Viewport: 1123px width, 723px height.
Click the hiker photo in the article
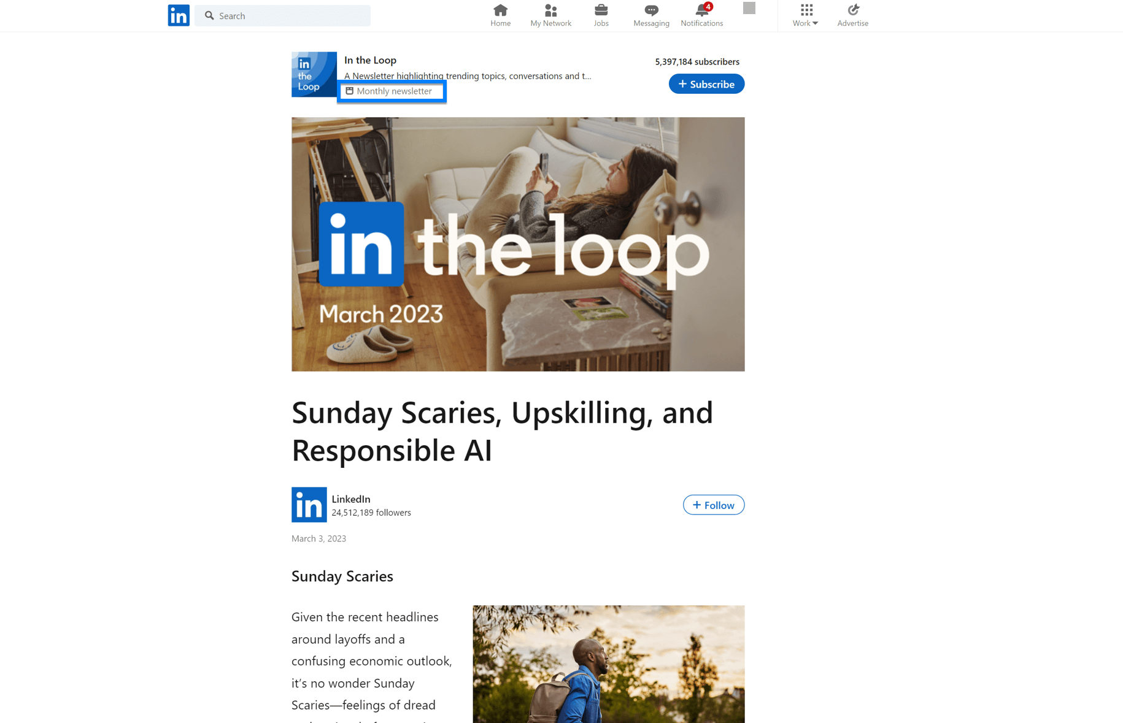pos(608,664)
